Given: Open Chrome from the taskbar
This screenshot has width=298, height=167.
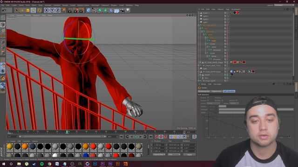Looking at the screenshot, I should point(49,164).
